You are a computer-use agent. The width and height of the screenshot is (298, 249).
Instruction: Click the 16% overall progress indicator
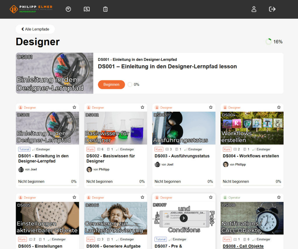click(274, 42)
